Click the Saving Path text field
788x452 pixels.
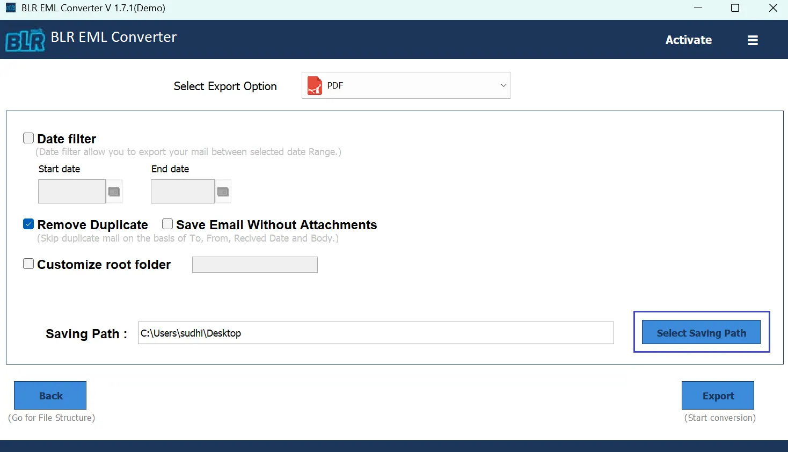click(x=375, y=333)
